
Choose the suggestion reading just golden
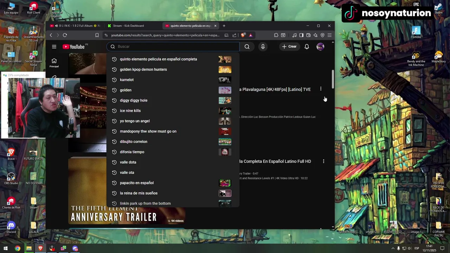pyautogui.click(x=173, y=90)
